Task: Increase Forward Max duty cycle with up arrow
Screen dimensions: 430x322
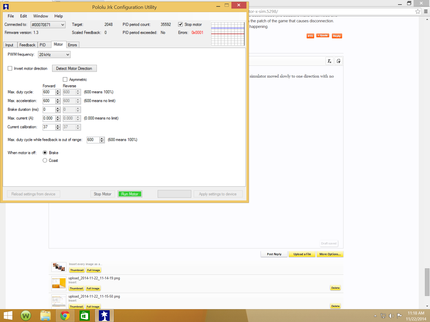Action: (x=58, y=91)
